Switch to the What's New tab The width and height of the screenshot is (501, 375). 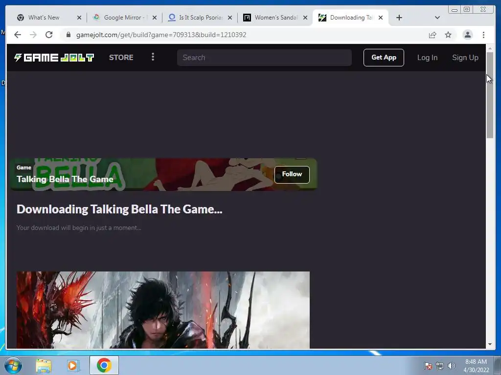(44, 18)
